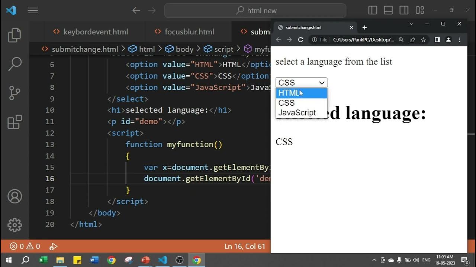476x267 pixels.
Task: Go back with VS Code navigation arrow
Action: click(x=136, y=10)
